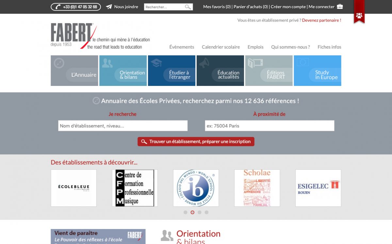Click the Nom d'établissement search field

[123, 126]
